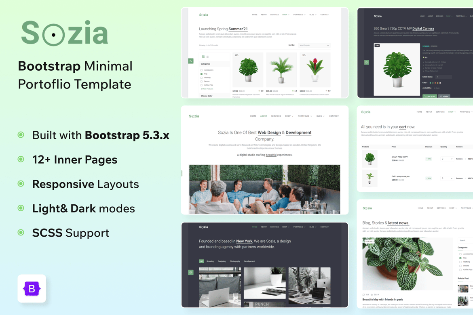The image size is (473, 315).
Task: Expand Portfolio menu in dark portfolio page navbar
Action: tap(299, 227)
